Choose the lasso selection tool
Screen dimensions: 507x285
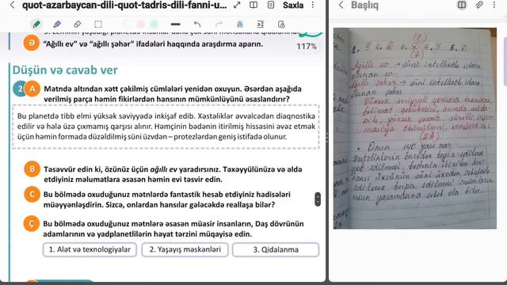point(98,25)
